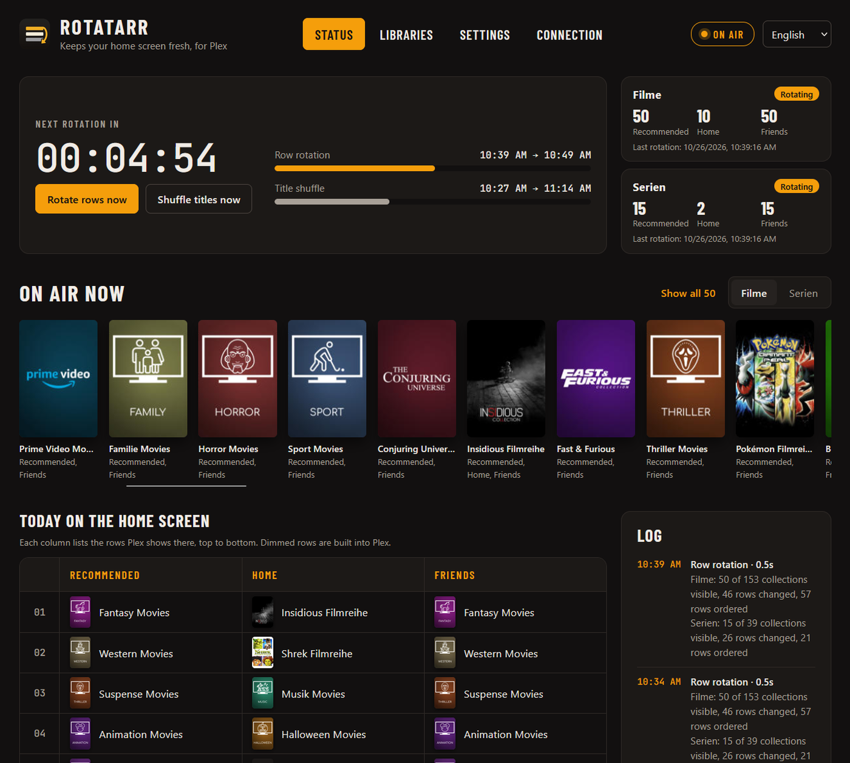Click the Rotatarr logo icon
850x763 pixels.
tap(35, 34)
